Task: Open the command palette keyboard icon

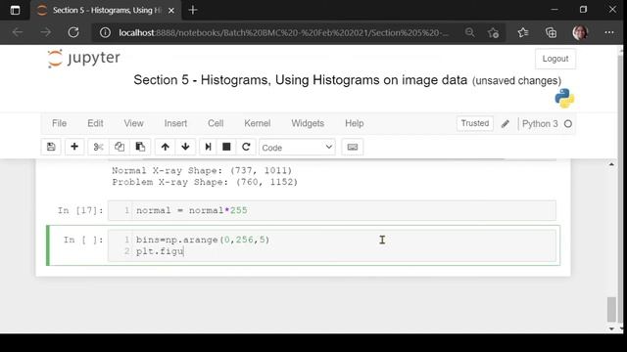Action: point(353,147)
